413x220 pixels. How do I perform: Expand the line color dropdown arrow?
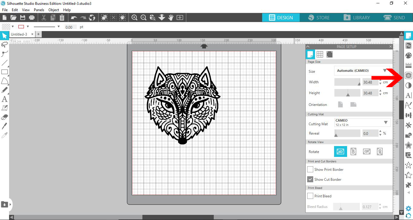point(28,27)
